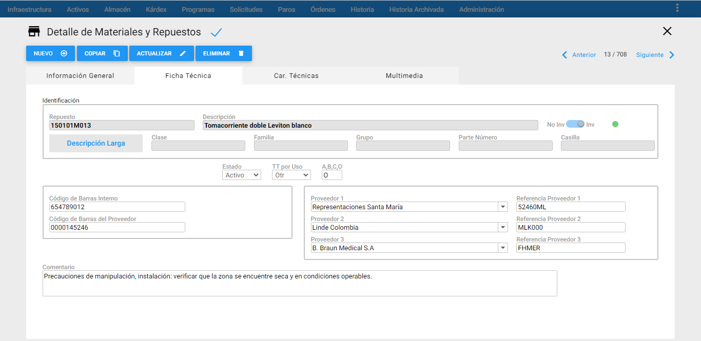701x341 pixels.
Task: Click the A,B,C,O input box
Action: (x=332, y=175)
